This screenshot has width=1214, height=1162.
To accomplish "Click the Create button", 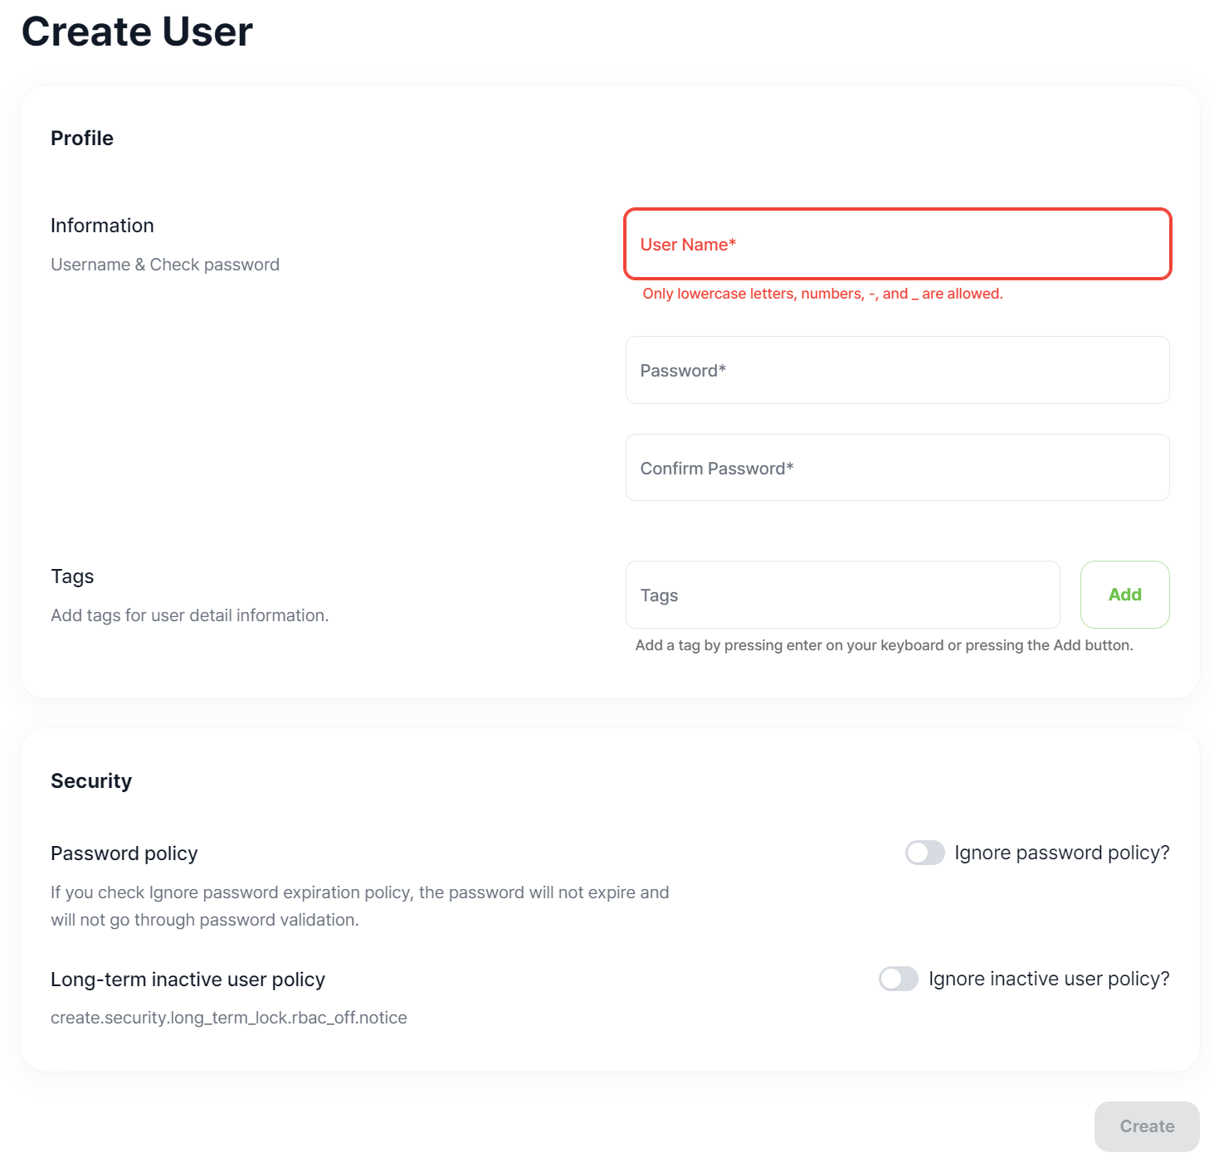I will tap(1146, 1126).
